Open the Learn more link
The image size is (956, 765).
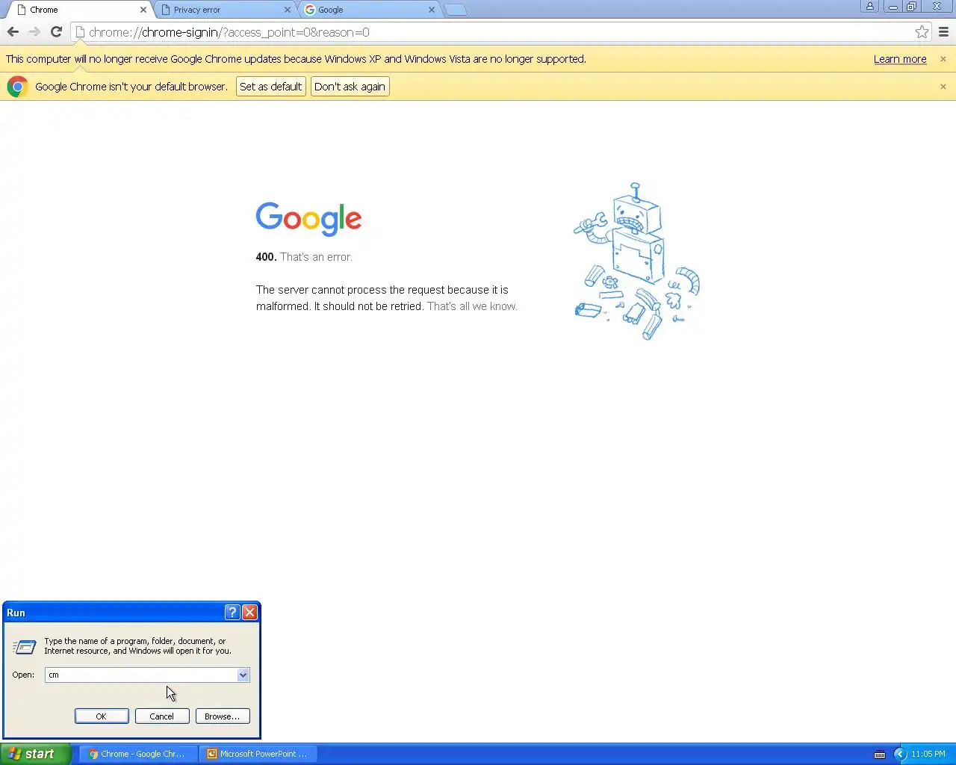900,59
